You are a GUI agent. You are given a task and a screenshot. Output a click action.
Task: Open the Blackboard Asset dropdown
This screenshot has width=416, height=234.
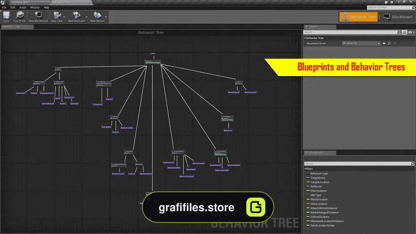pyautogui.click(x=361, y=43)
